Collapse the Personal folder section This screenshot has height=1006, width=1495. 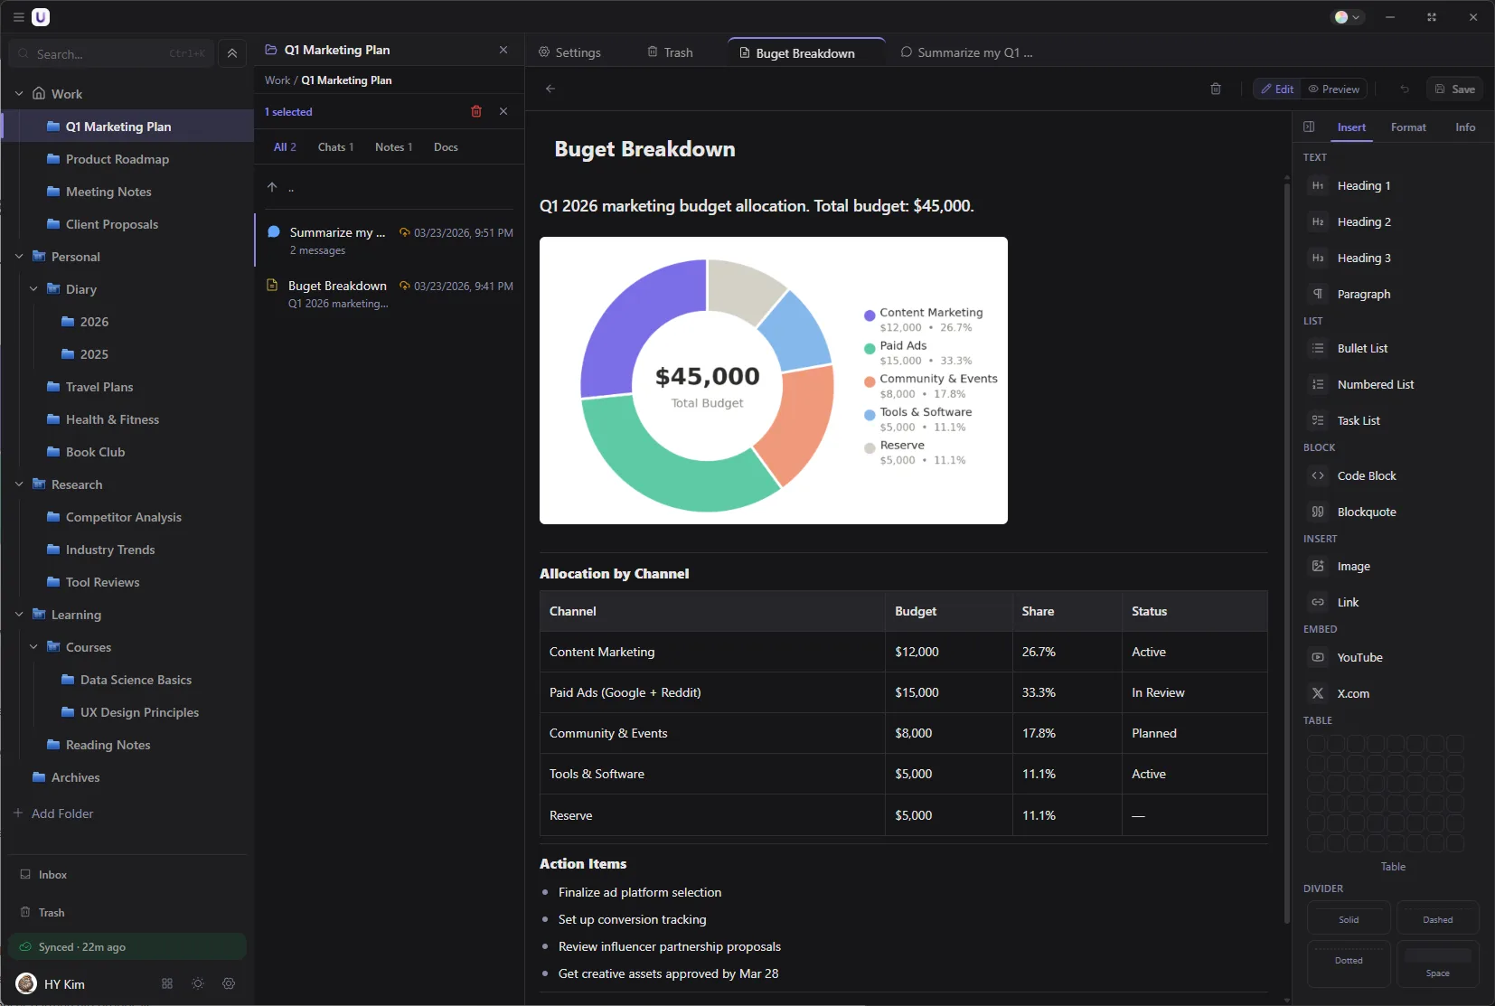[x=19, y=256]
